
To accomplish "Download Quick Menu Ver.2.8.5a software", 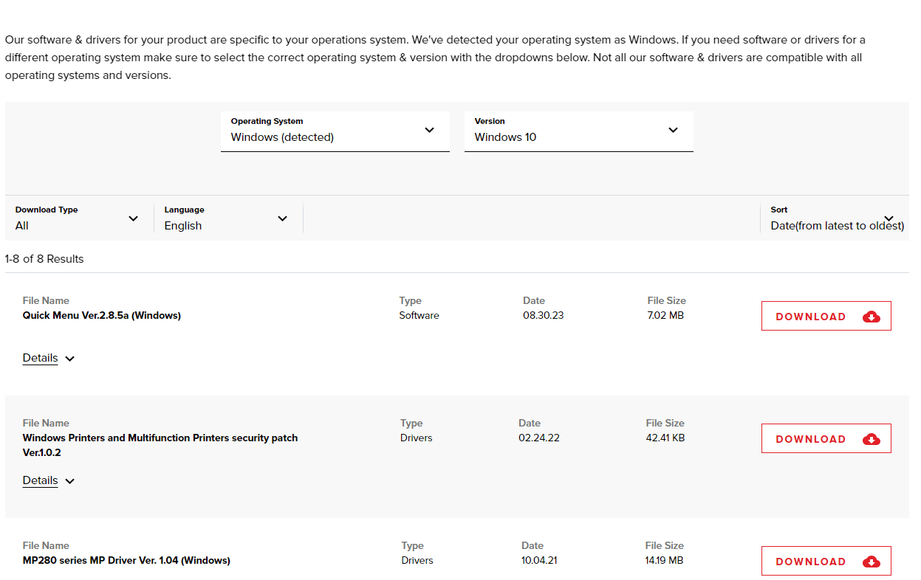I will click(x=825, y=317).
